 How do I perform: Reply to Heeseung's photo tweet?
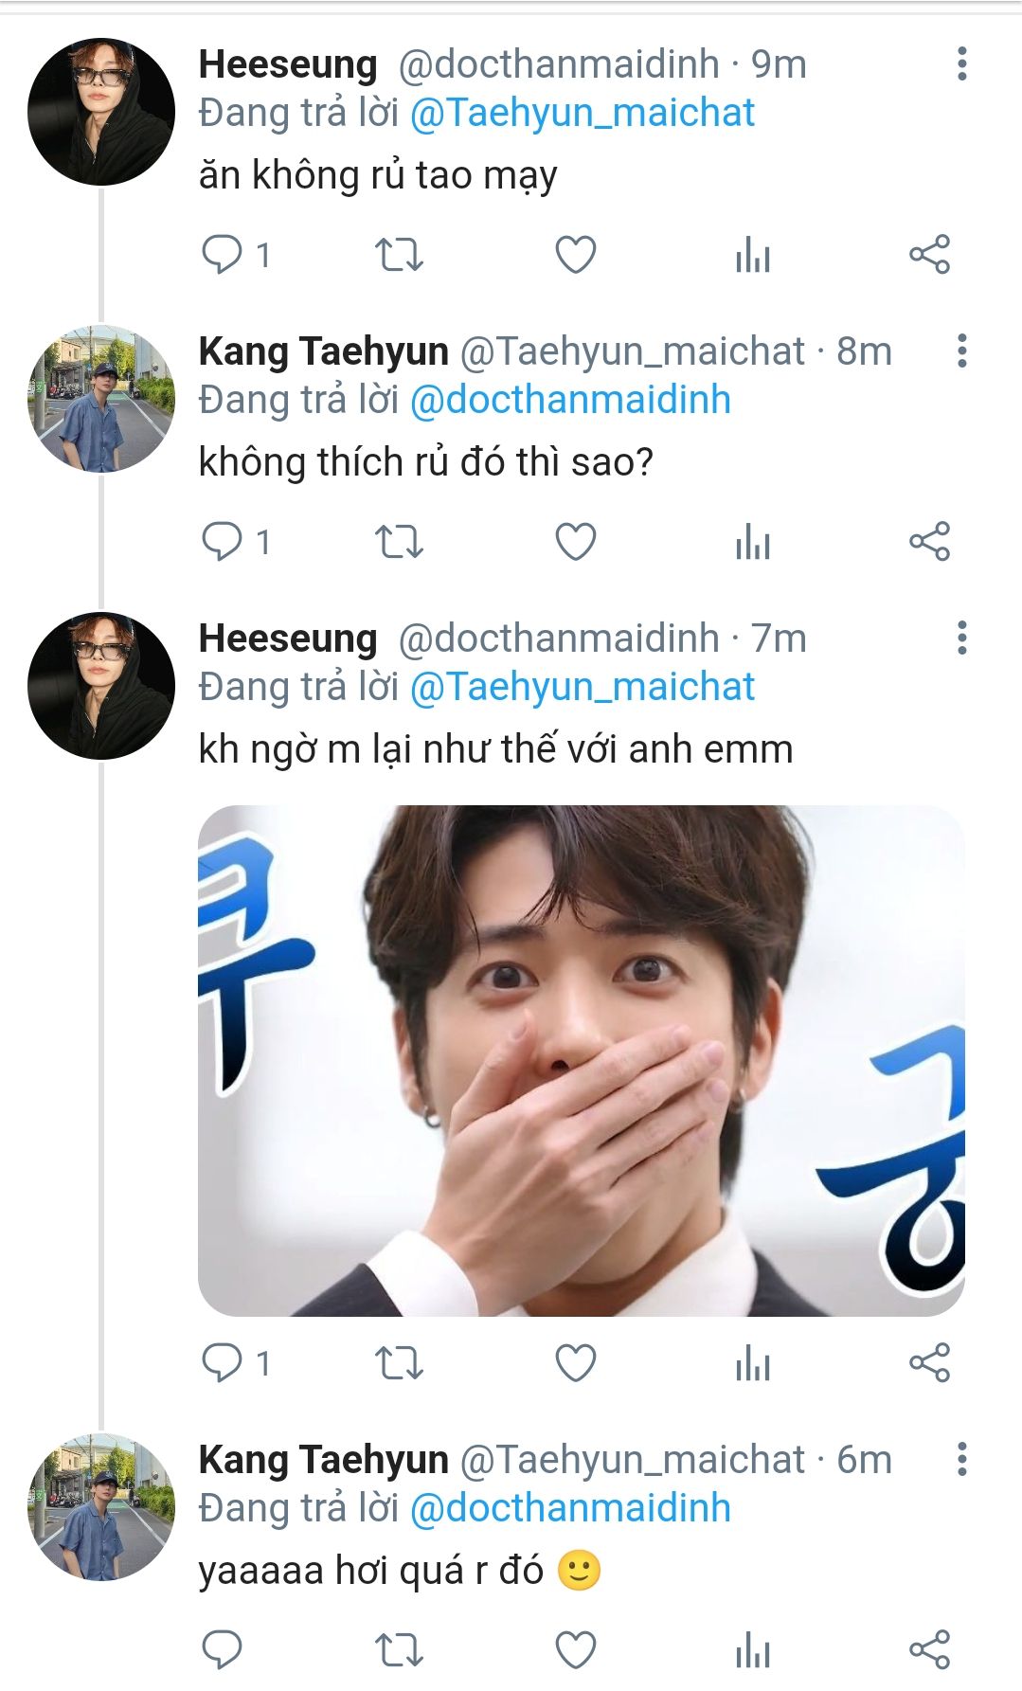coord(223,1363)
